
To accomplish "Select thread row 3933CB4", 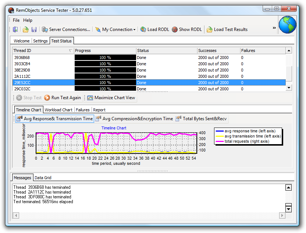I will click(149, 64).
